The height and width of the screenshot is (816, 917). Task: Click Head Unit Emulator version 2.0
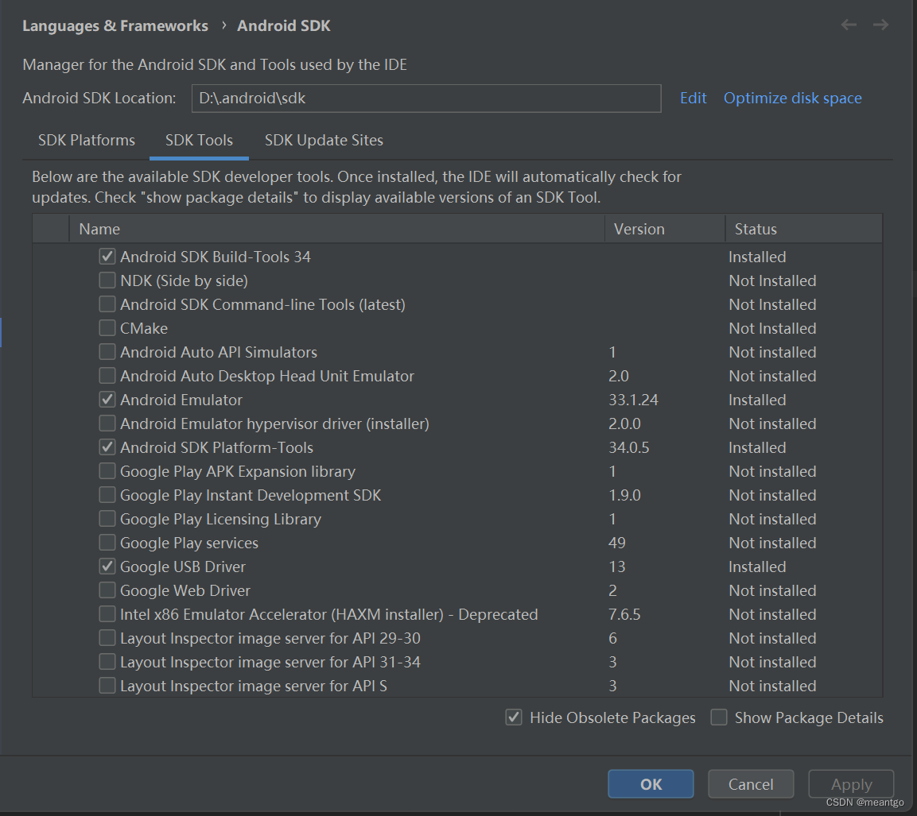619,376
